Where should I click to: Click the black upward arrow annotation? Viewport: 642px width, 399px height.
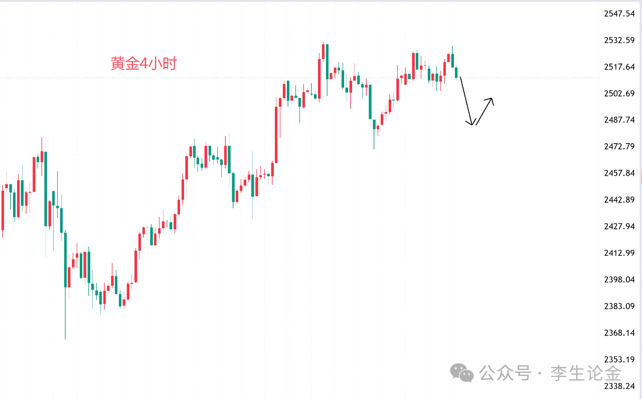tap(484, 111)
